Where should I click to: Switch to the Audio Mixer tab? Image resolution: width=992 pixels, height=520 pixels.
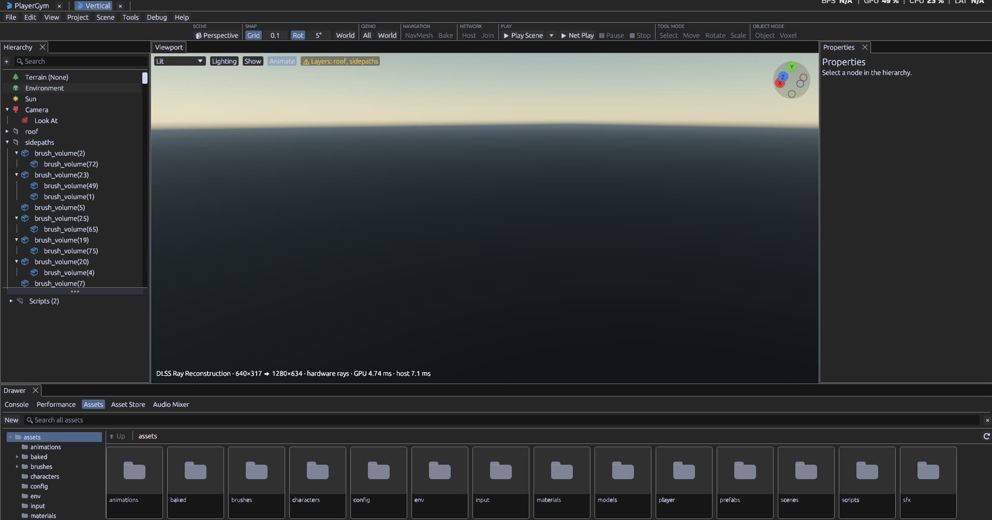tap(171, 405)
